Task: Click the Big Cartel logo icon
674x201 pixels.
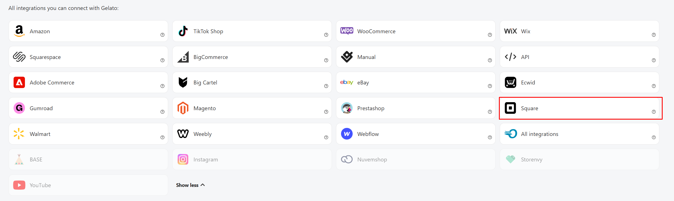Action: point(183,82)
